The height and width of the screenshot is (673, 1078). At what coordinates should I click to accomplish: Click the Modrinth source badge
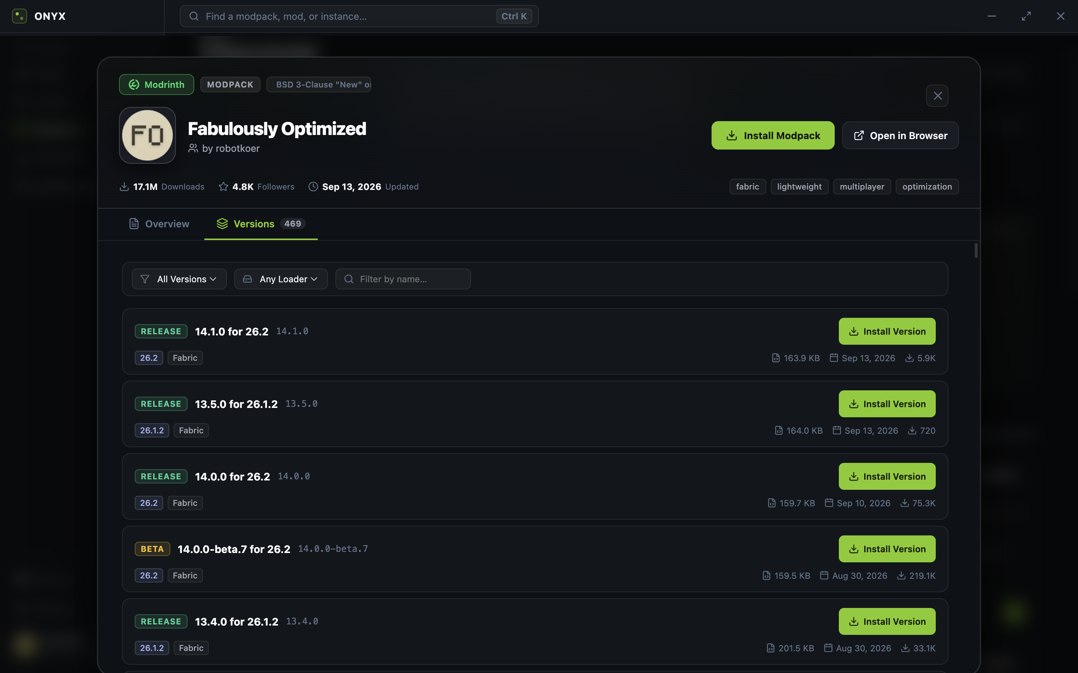[x=156, y=84]
